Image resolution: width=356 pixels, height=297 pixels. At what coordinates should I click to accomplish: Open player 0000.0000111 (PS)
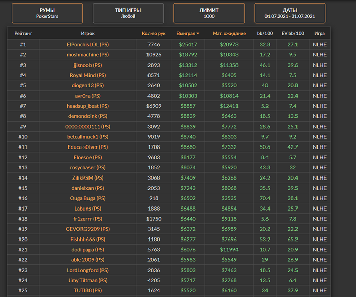(x=87, y=127)
